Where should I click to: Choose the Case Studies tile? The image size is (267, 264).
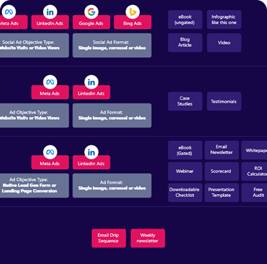click(x=185, y=101)
